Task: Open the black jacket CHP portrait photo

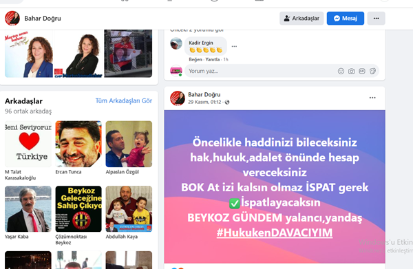Action: [78, 54]
